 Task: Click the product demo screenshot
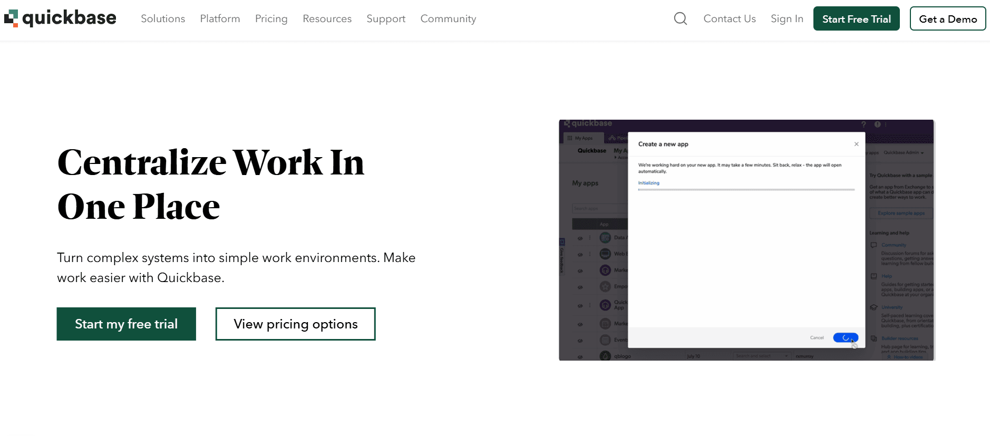point(747,240)
